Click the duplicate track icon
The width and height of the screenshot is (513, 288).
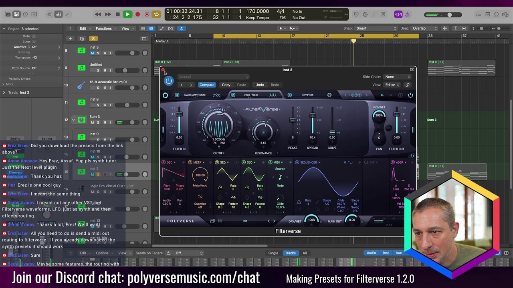click(x=82, y=38)
